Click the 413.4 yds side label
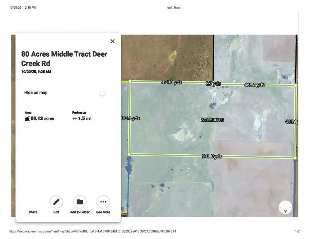This screenshot has width=309, height=239. coord(130,118)
